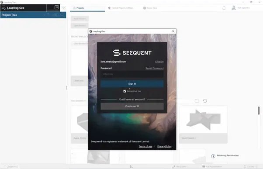Open the Terms of use link
Screen dimensions: 263x169
point(145,146)
